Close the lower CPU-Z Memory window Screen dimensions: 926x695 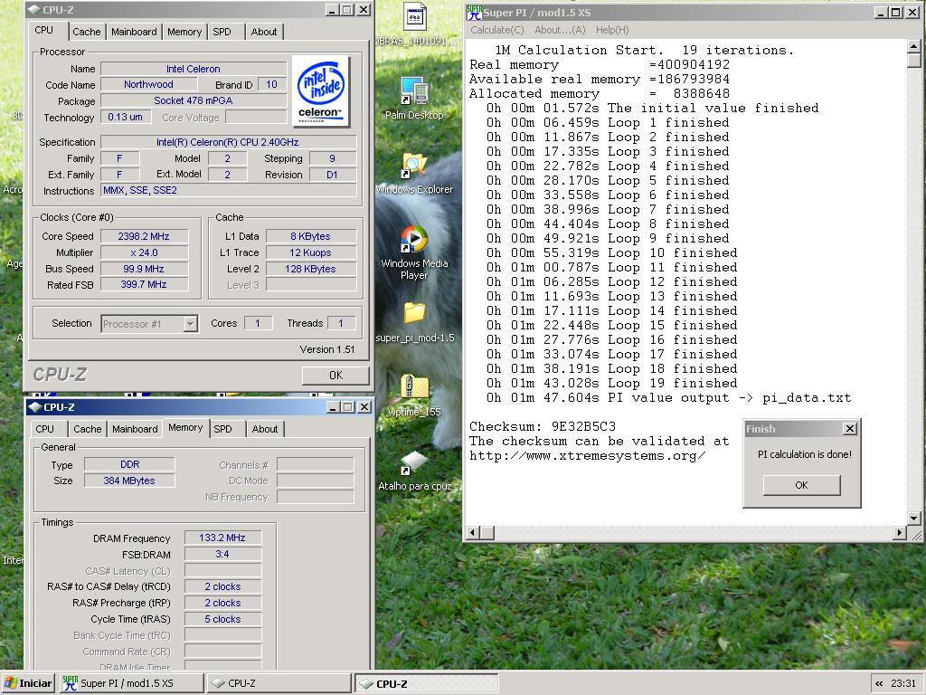click(364, 407)
